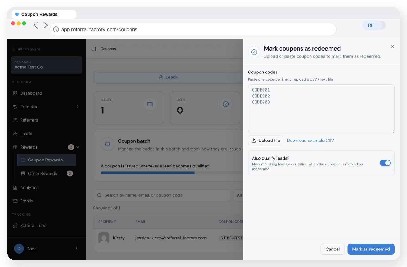The image size is (407, 267).
Task: Click the Referral Links chain icon
Action: [15, 225]
